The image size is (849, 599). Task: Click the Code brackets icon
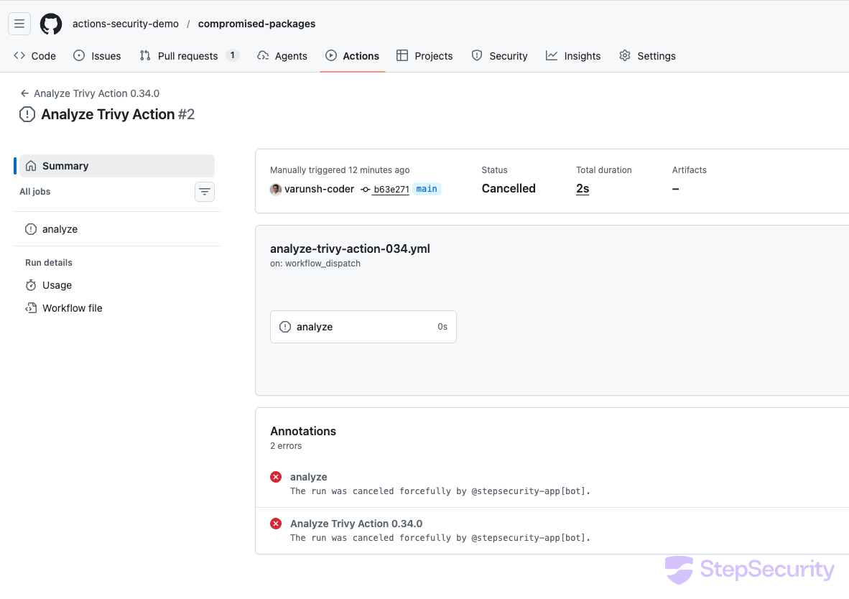19,55
